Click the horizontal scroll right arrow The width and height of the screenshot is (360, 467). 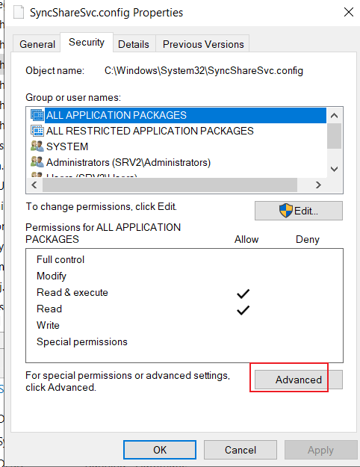318,185
